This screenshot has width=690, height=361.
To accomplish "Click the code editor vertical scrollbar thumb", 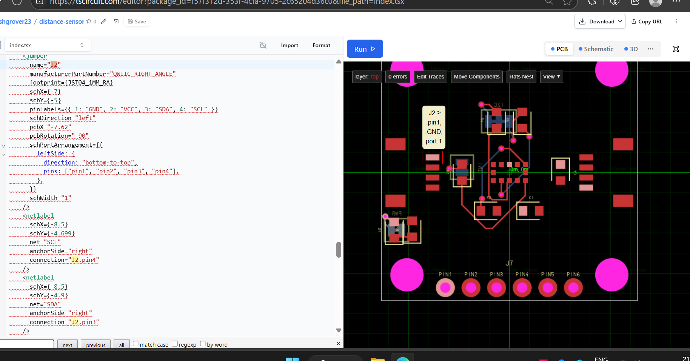I will coord(339,250).
